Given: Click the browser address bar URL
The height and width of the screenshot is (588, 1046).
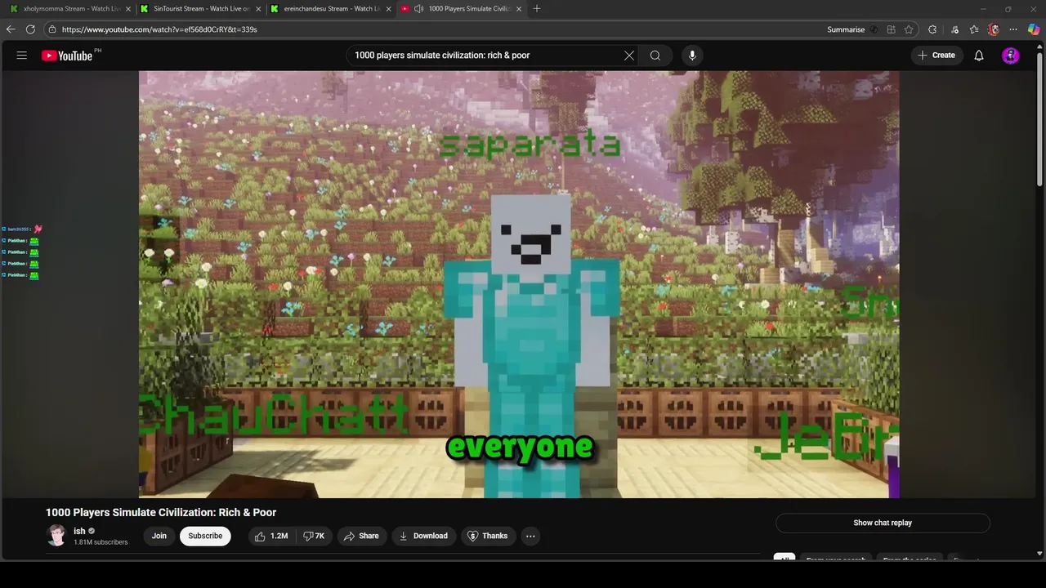Looking at the screenshot, I should 159,29.
